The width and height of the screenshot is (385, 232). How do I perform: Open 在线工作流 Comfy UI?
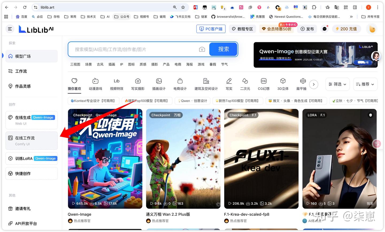pyautogui.click(x=31, y=140)
